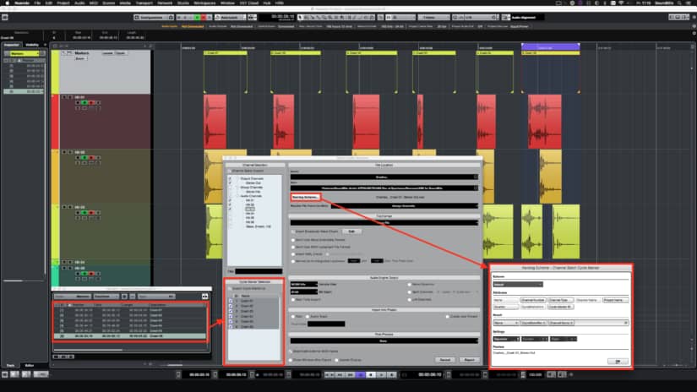This screenshot has width=697, height=392.
Task: Open the Apple menu
Action: click(7, 3)
